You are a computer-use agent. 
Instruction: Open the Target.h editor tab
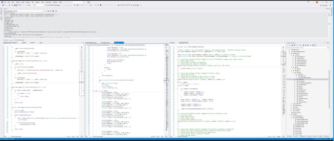click(24, 43)
